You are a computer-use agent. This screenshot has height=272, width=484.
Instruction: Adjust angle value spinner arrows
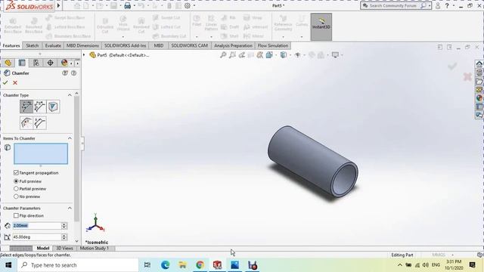tap(64, 237)
